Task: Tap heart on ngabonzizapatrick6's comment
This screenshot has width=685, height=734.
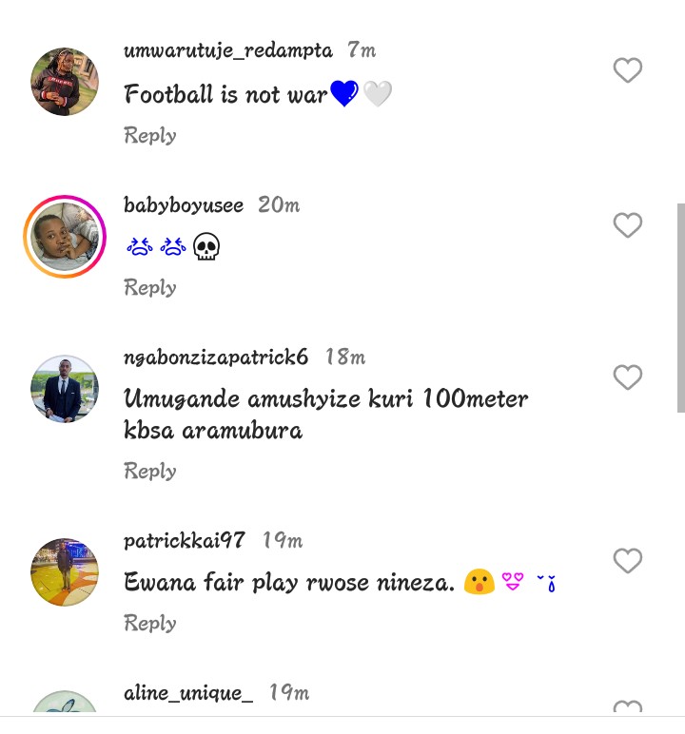Action: coord(627,377)
